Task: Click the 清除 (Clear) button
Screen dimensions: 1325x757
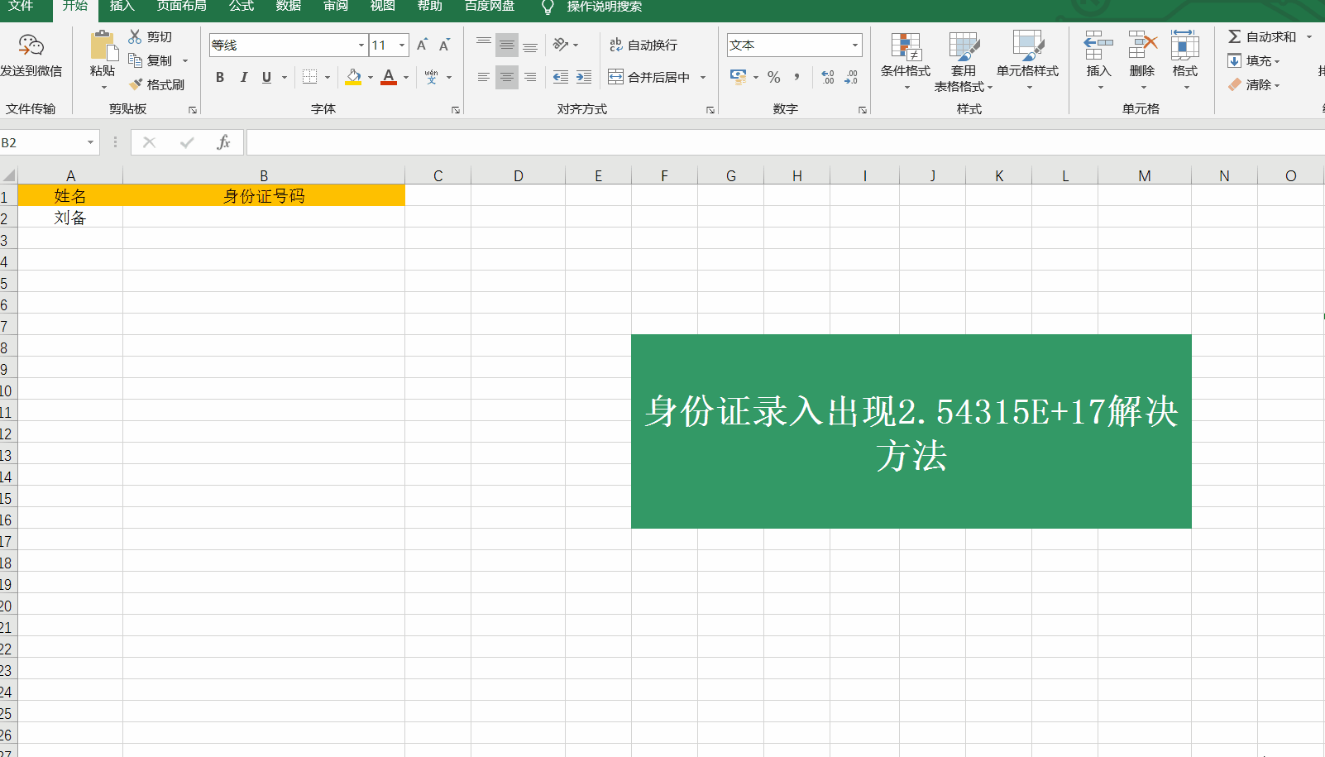Action: point(1256,84)
